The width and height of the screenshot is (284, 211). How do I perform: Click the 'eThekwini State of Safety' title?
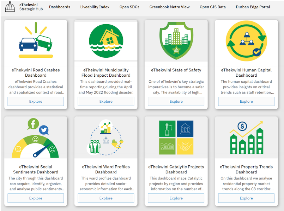pyautogui.click(x=176, y=70)
